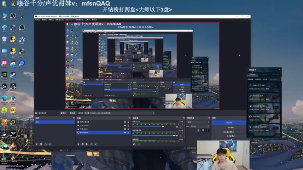Screen dimensions: 303x170
Task: Open the 文件 menu in OBS
Action: [37, 20]
